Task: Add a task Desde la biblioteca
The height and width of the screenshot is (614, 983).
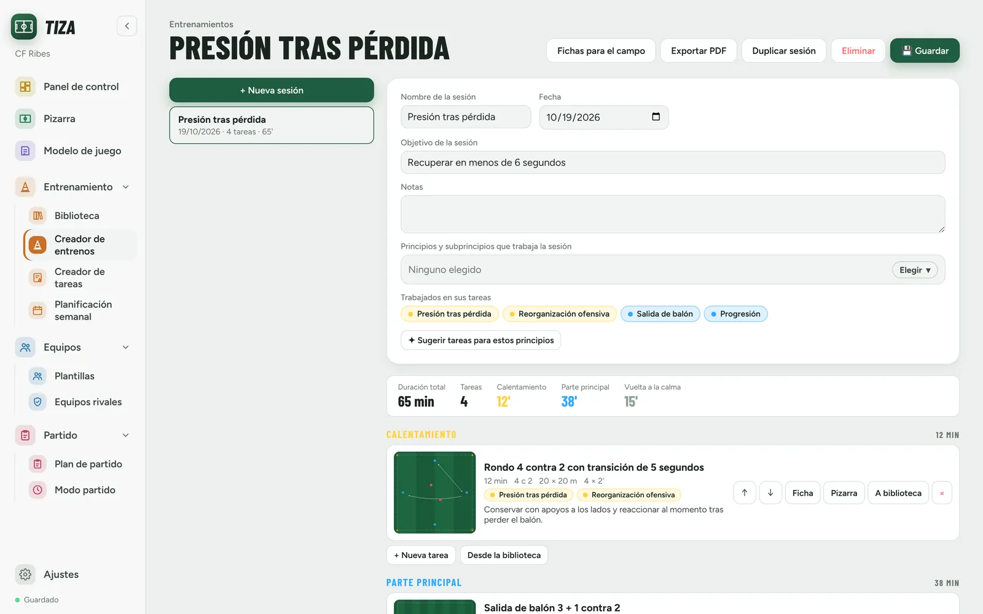Action: click(x=504, y=555)
